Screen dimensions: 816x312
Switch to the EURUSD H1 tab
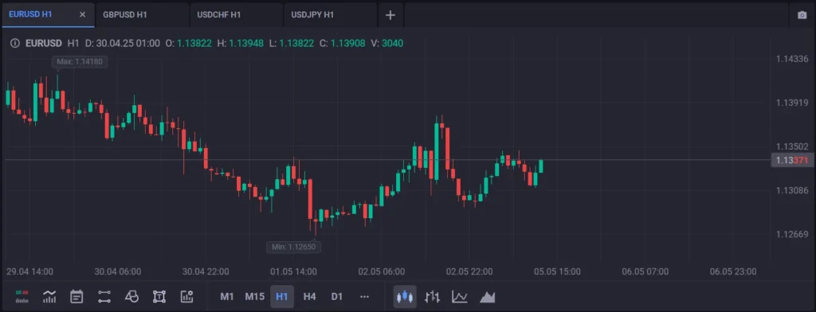48,14
